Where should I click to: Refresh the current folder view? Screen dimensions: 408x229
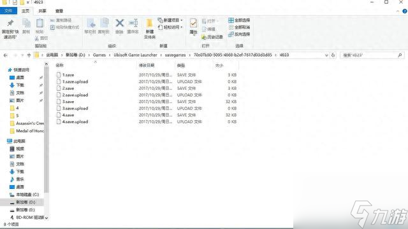333,55
